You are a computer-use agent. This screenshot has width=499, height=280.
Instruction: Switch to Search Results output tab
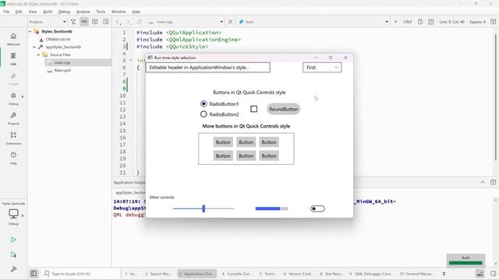pos(158,273)
